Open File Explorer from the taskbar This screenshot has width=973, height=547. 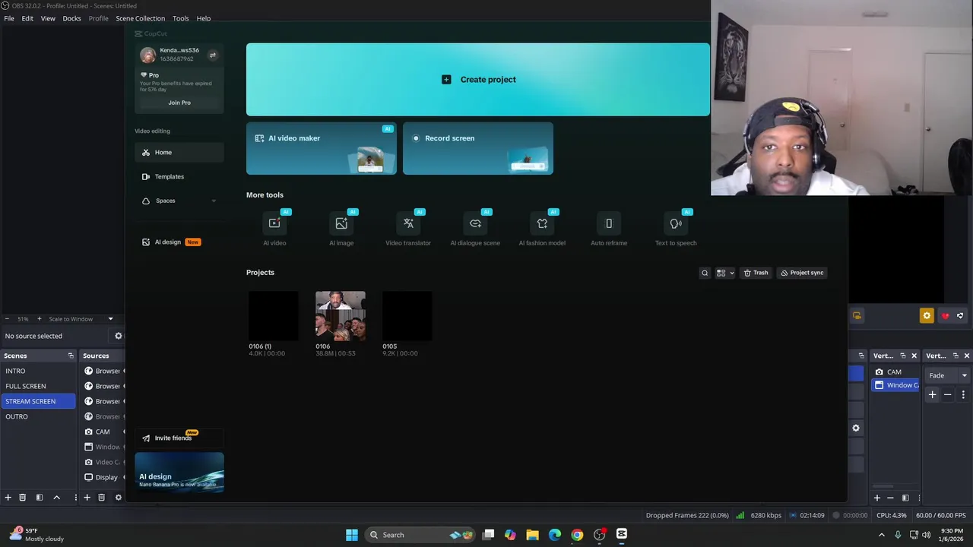click(532, 535)
